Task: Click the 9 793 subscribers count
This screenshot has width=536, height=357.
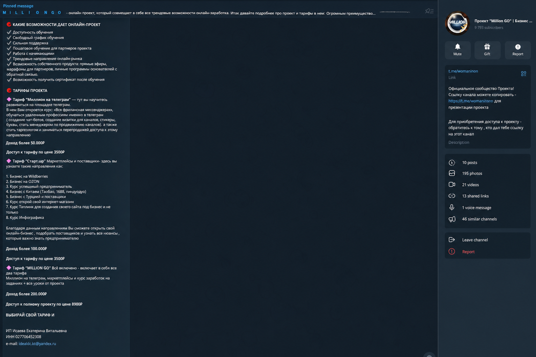Action: pos(489,28)
